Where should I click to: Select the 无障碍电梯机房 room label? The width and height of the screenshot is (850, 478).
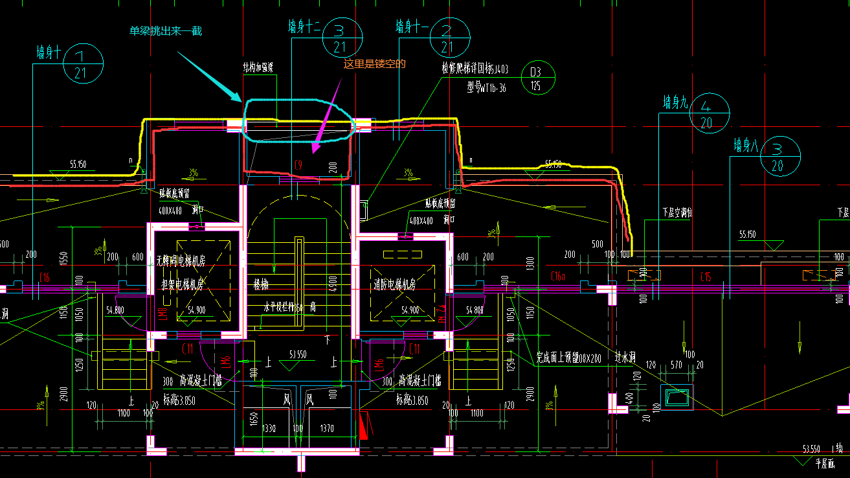[x=181, y=262]
